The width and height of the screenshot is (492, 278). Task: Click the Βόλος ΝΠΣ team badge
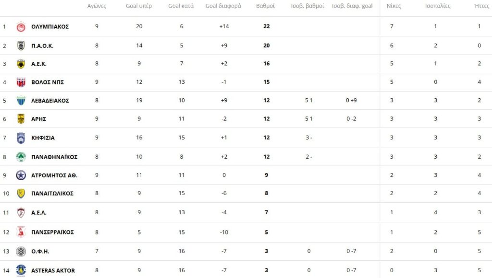(21, 82)
